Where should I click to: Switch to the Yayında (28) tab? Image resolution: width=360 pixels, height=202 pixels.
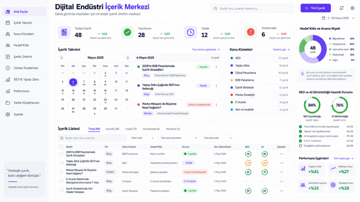[112, 129]
